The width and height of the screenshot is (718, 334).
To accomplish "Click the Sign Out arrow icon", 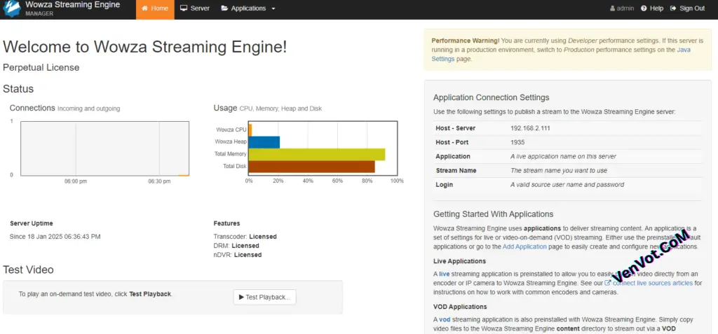I will pyautogui.click(x=673, y=8).
